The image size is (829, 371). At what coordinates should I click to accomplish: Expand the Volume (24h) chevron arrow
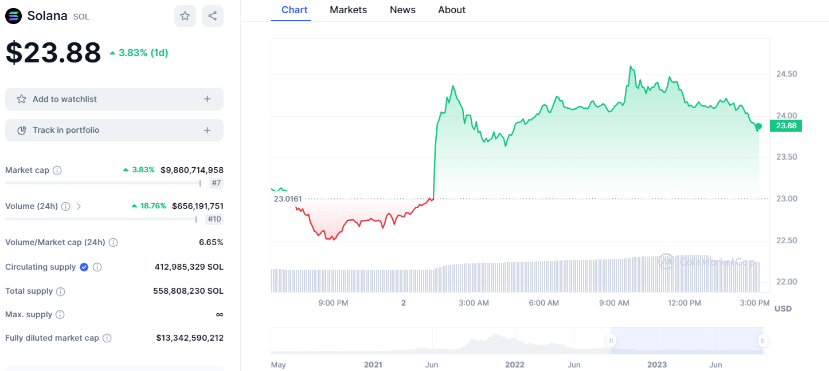(79, 206)
